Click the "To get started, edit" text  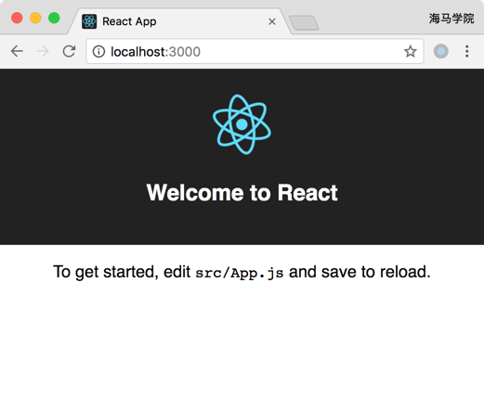[122, 272]
